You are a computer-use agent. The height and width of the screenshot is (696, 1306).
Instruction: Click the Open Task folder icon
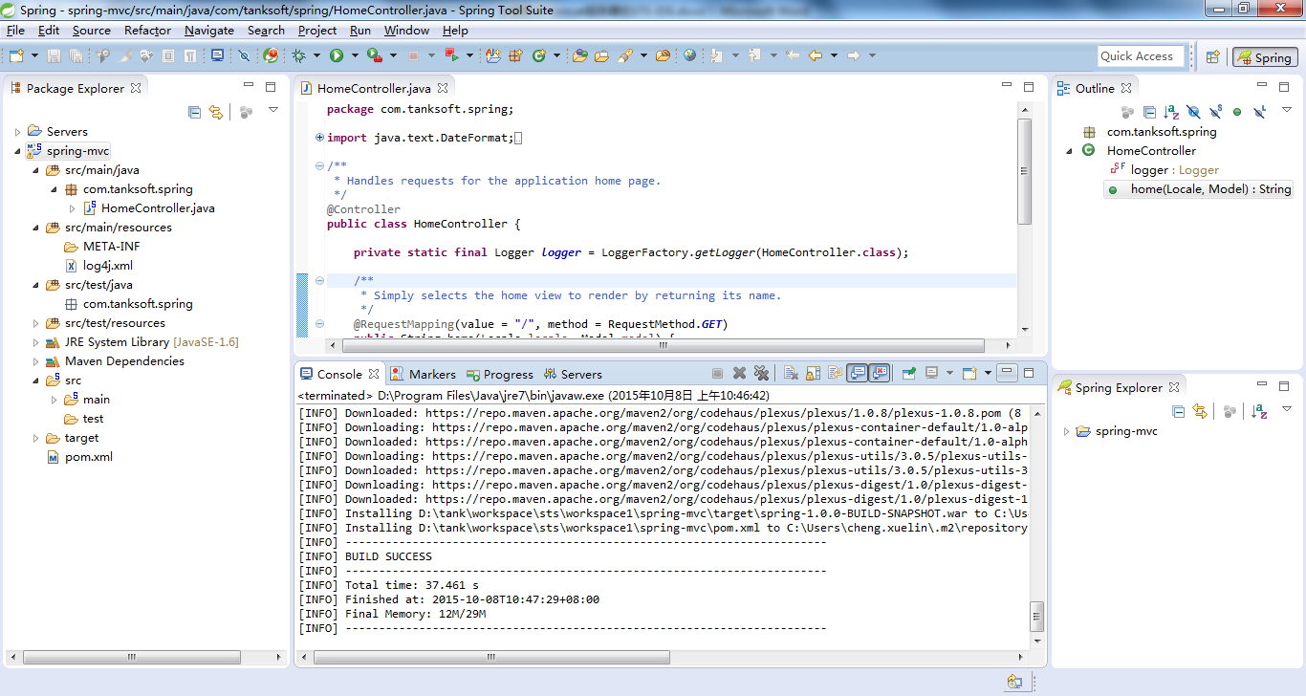[x=601, y=55]
